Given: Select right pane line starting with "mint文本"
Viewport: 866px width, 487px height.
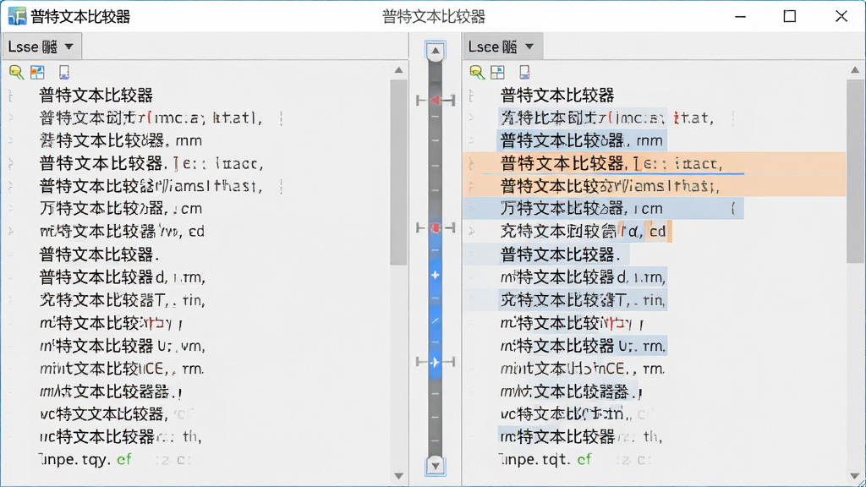Looking at the screenshot, I should tap(583, 369).
